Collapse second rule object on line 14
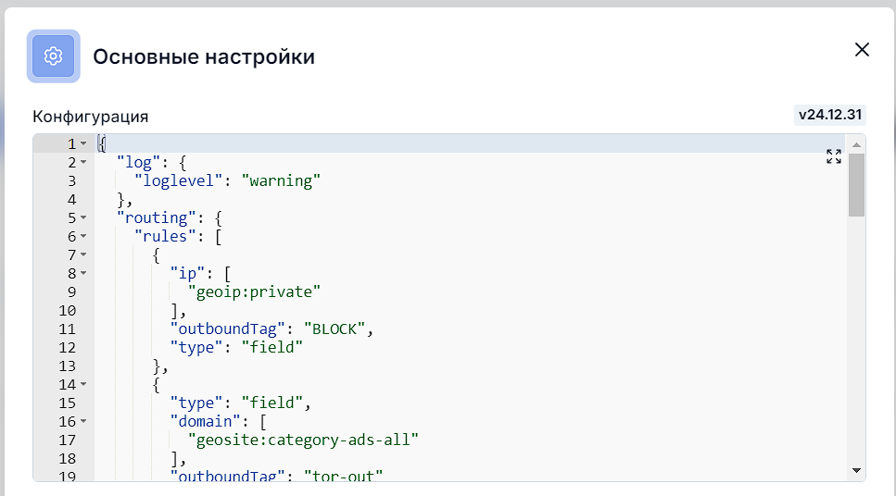 (83, 384)
